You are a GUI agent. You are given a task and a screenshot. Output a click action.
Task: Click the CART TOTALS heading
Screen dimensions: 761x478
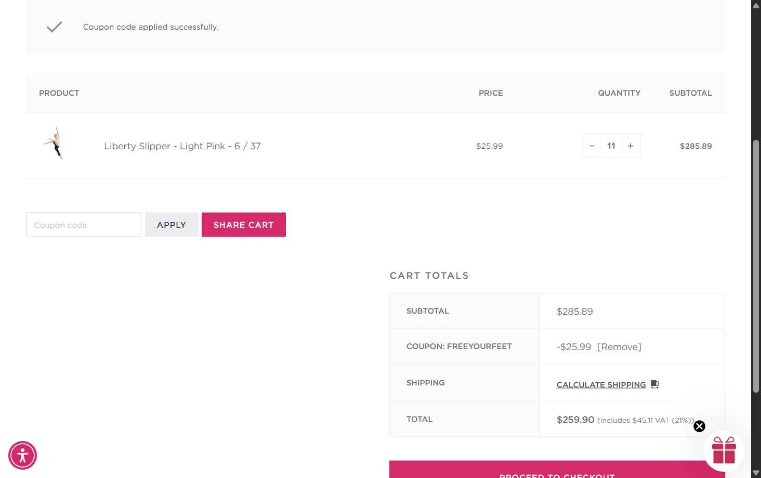point(429,276)
